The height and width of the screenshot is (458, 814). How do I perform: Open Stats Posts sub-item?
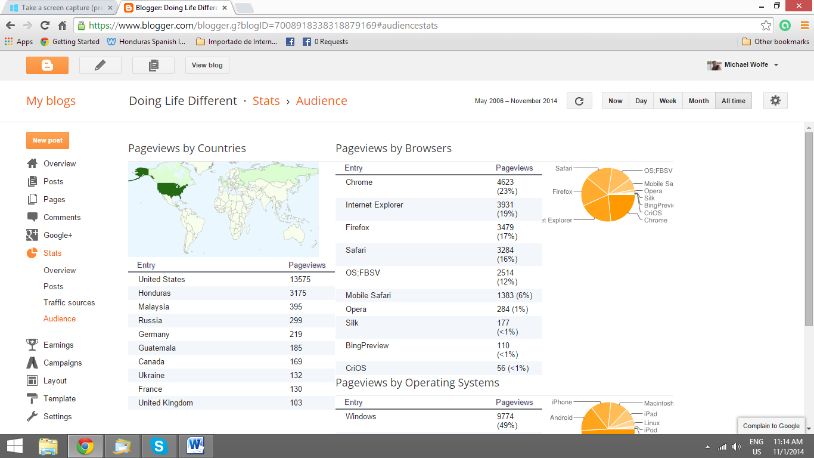[x=54, y=286]
